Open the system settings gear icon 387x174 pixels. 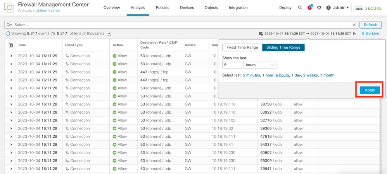pyautogui.click(x=319, y=8)
